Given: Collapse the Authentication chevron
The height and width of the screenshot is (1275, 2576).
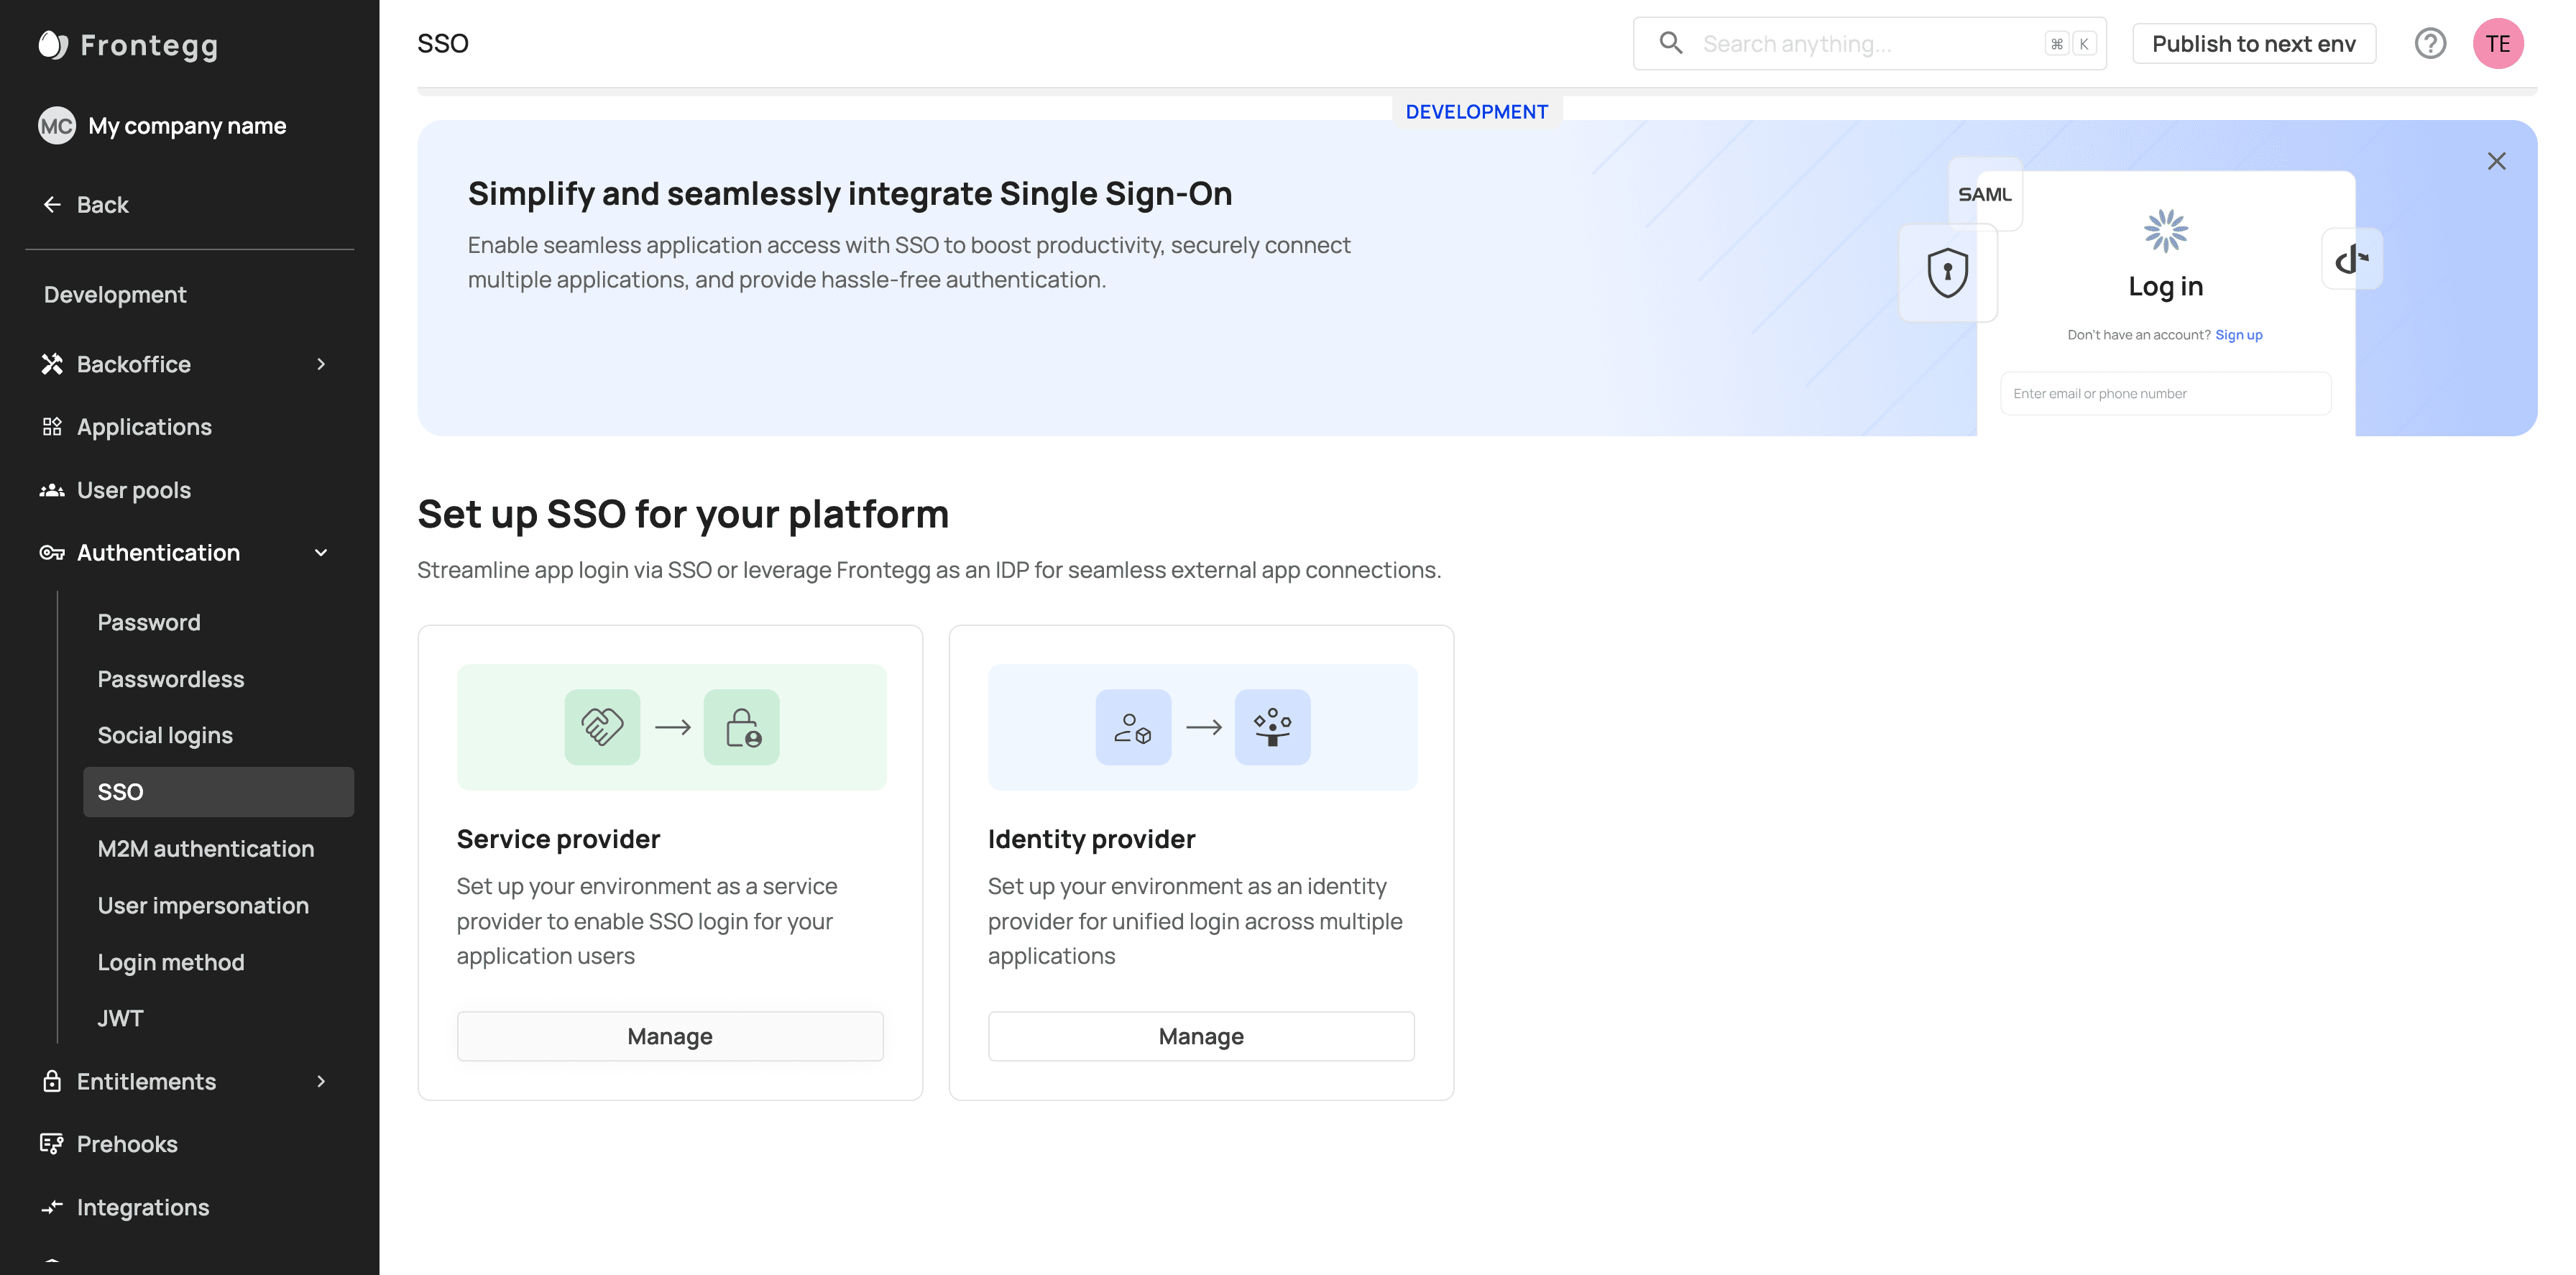Looking at the screenshot, I should click(321, 553).
